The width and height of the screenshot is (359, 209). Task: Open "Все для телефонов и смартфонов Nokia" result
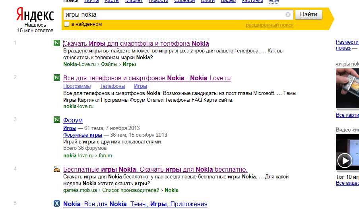tap(147, 78)
